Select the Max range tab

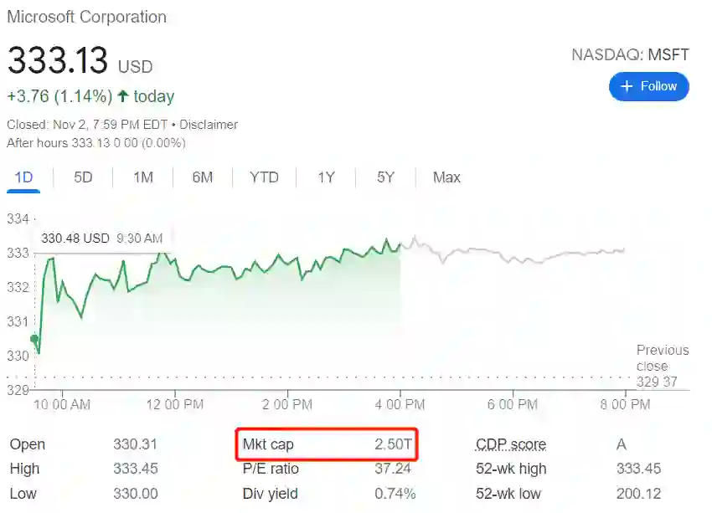click(446, 177)
